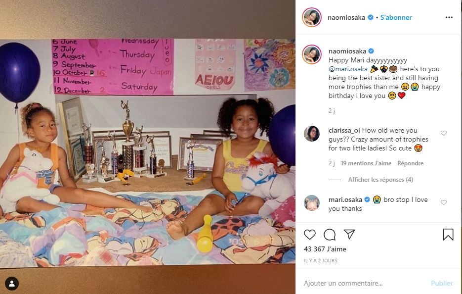
Task: Like the post with the heart icon
Action: [x=310, y=235]
